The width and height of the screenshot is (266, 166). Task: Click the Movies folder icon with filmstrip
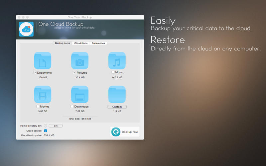[43, 94]
